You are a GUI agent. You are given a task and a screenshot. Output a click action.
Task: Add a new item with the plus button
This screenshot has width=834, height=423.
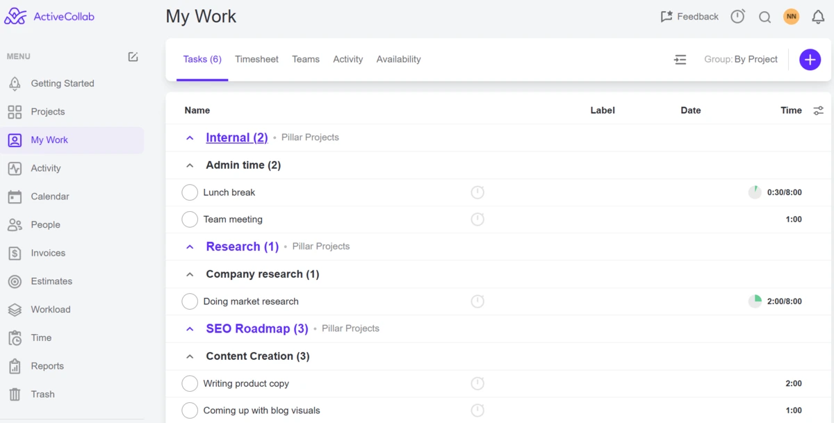[x=810, y=60]
